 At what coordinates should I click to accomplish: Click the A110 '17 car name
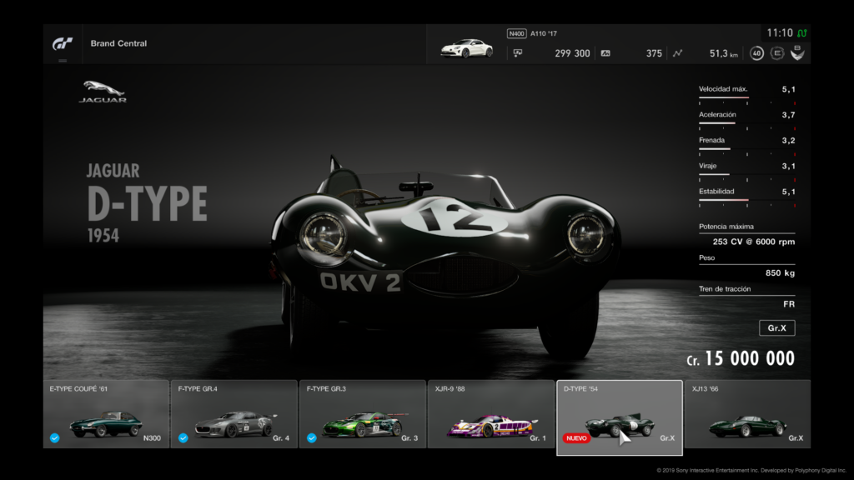[544, 33]
